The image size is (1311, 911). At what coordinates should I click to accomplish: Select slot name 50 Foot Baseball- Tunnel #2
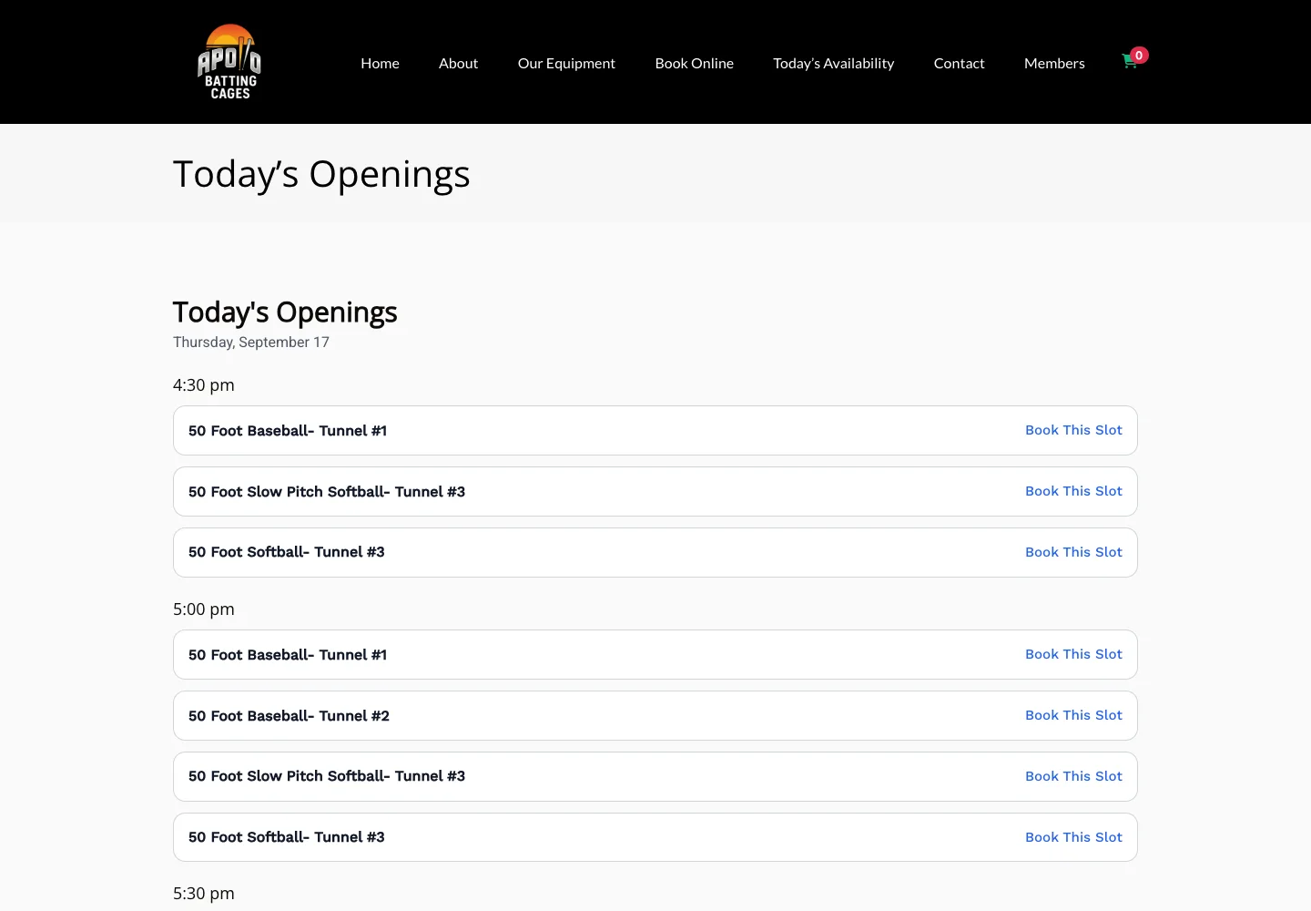(289, 716)
